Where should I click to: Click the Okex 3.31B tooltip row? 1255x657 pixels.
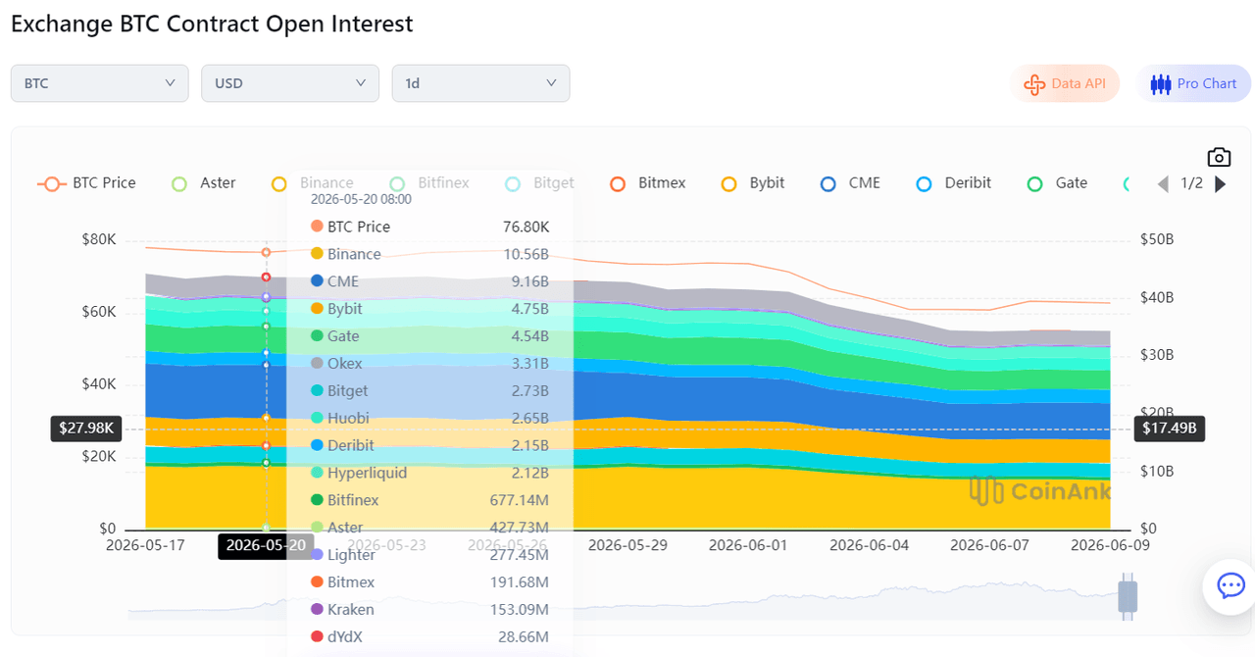(429, 364)
